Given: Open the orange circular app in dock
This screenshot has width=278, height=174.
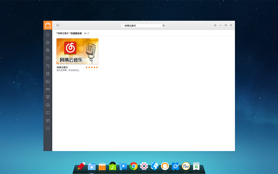Looking at the screenshot, I should coord(165,166).
